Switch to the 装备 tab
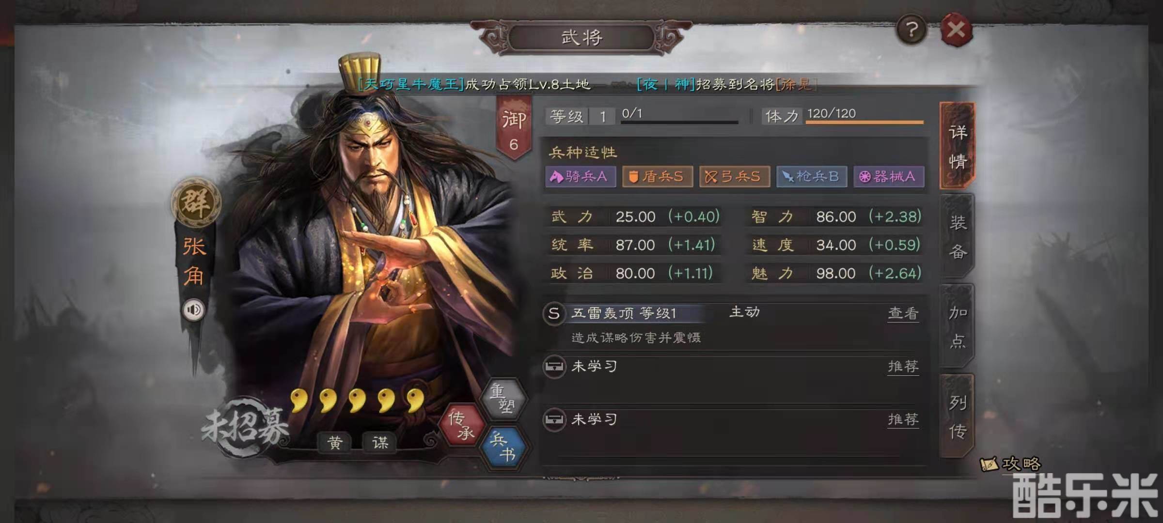Screen dimensions: 1163x523 (957, 236)
